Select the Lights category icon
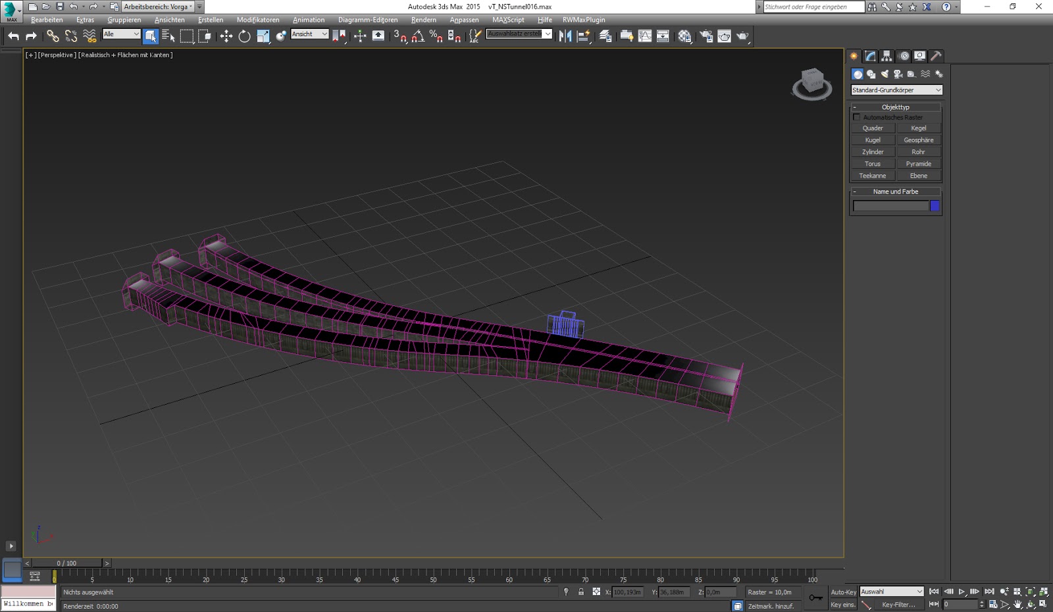Screen dimensions: 1053x612 coord(885,74)
